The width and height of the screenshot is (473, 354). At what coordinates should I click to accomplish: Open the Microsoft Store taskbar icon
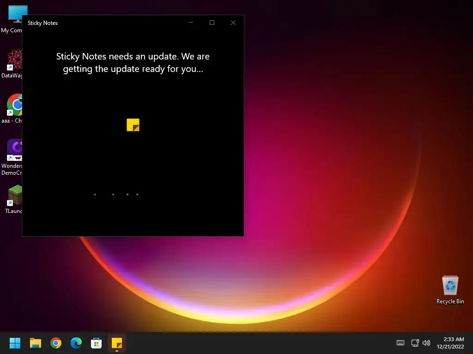(x=96, y=343)
